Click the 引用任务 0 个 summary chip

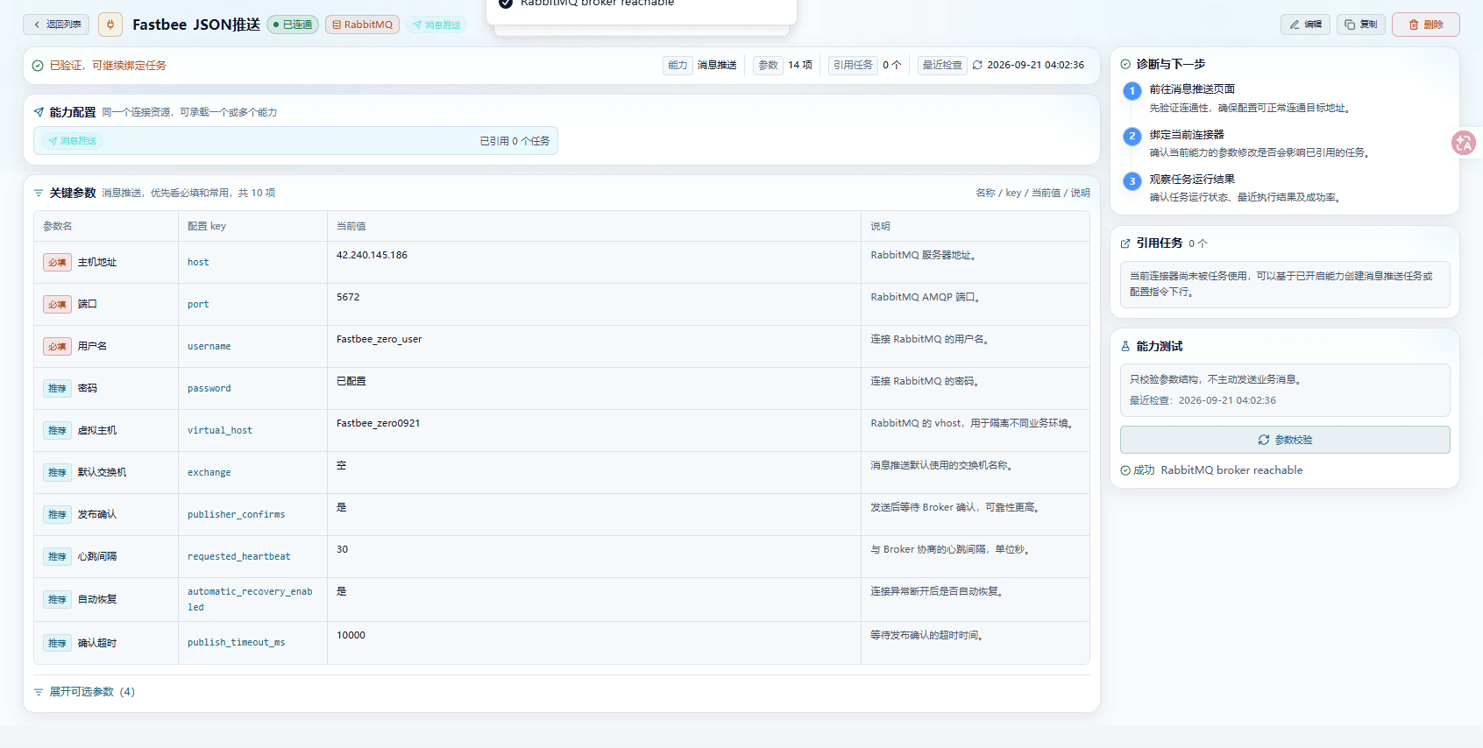tap(866, 65)
